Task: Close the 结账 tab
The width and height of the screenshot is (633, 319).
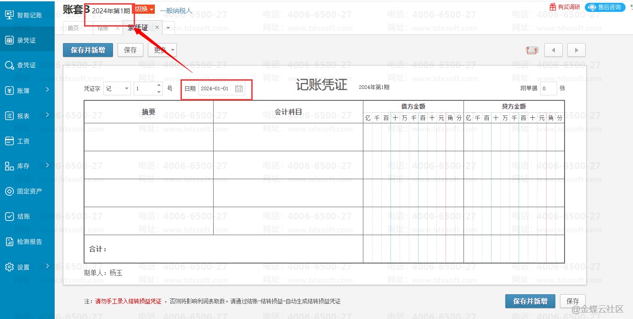Action: (117, 28)
